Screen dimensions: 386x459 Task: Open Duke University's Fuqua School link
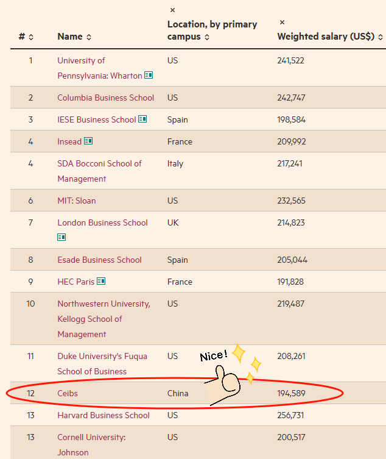pyautogui.click(x=102, y=363)
